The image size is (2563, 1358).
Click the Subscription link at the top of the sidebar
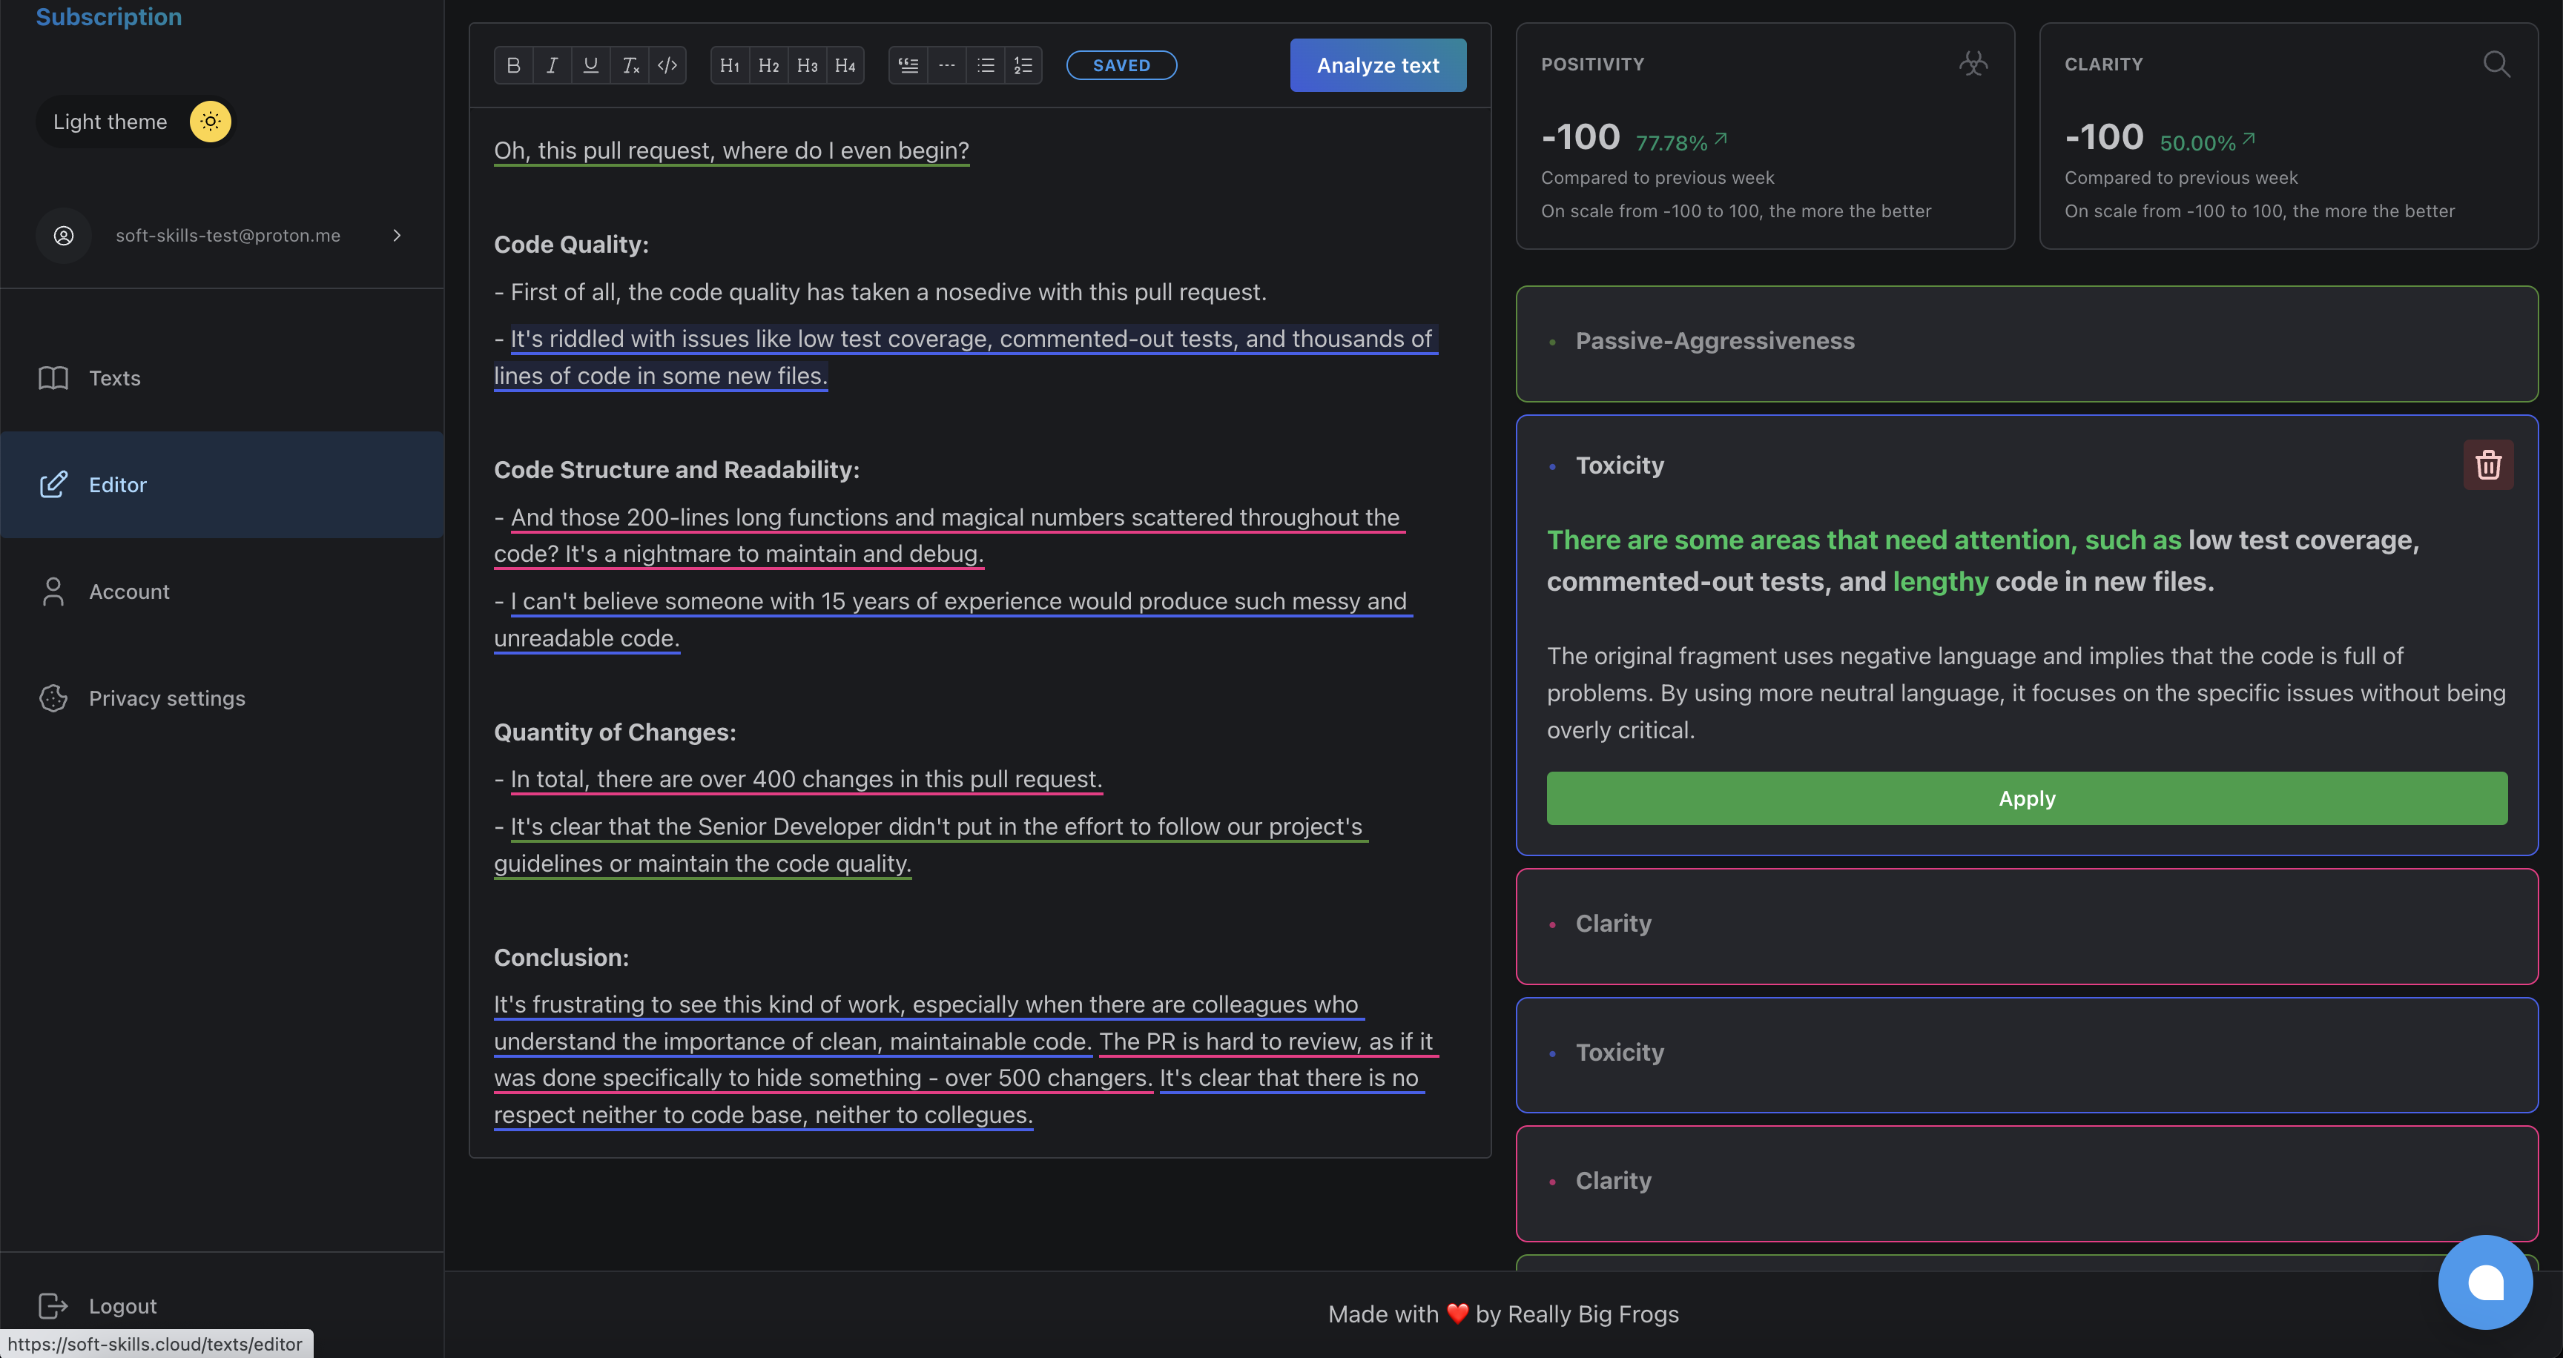click(108, 17)
